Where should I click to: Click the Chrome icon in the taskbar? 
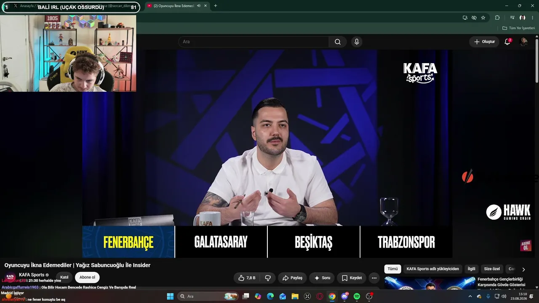[x=332, y=296]
